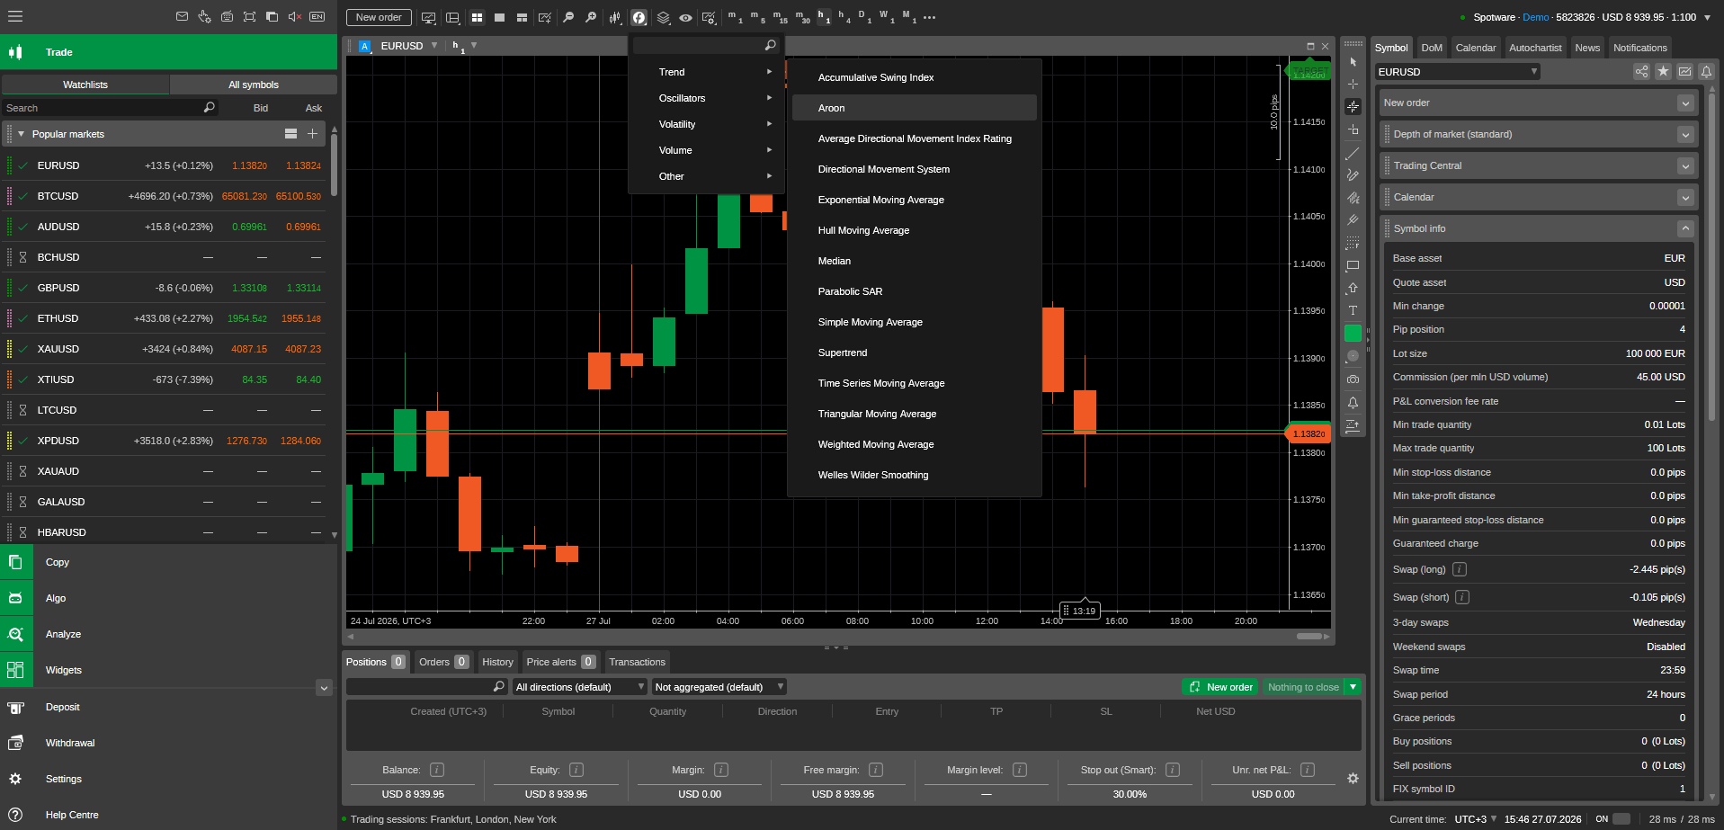
Task: Switch to the Autochartist tab
Action: point(1535,48)
